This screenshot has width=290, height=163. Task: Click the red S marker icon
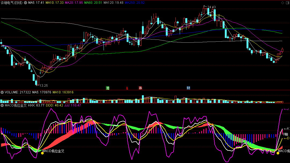tap(127, 88)
